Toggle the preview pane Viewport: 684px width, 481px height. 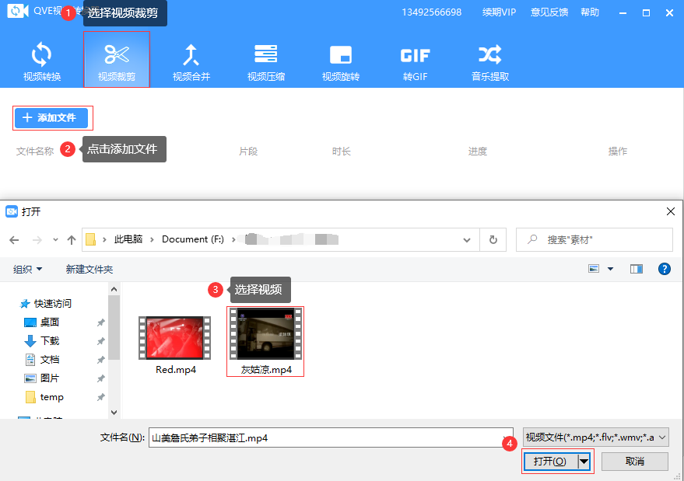point(637,269)
